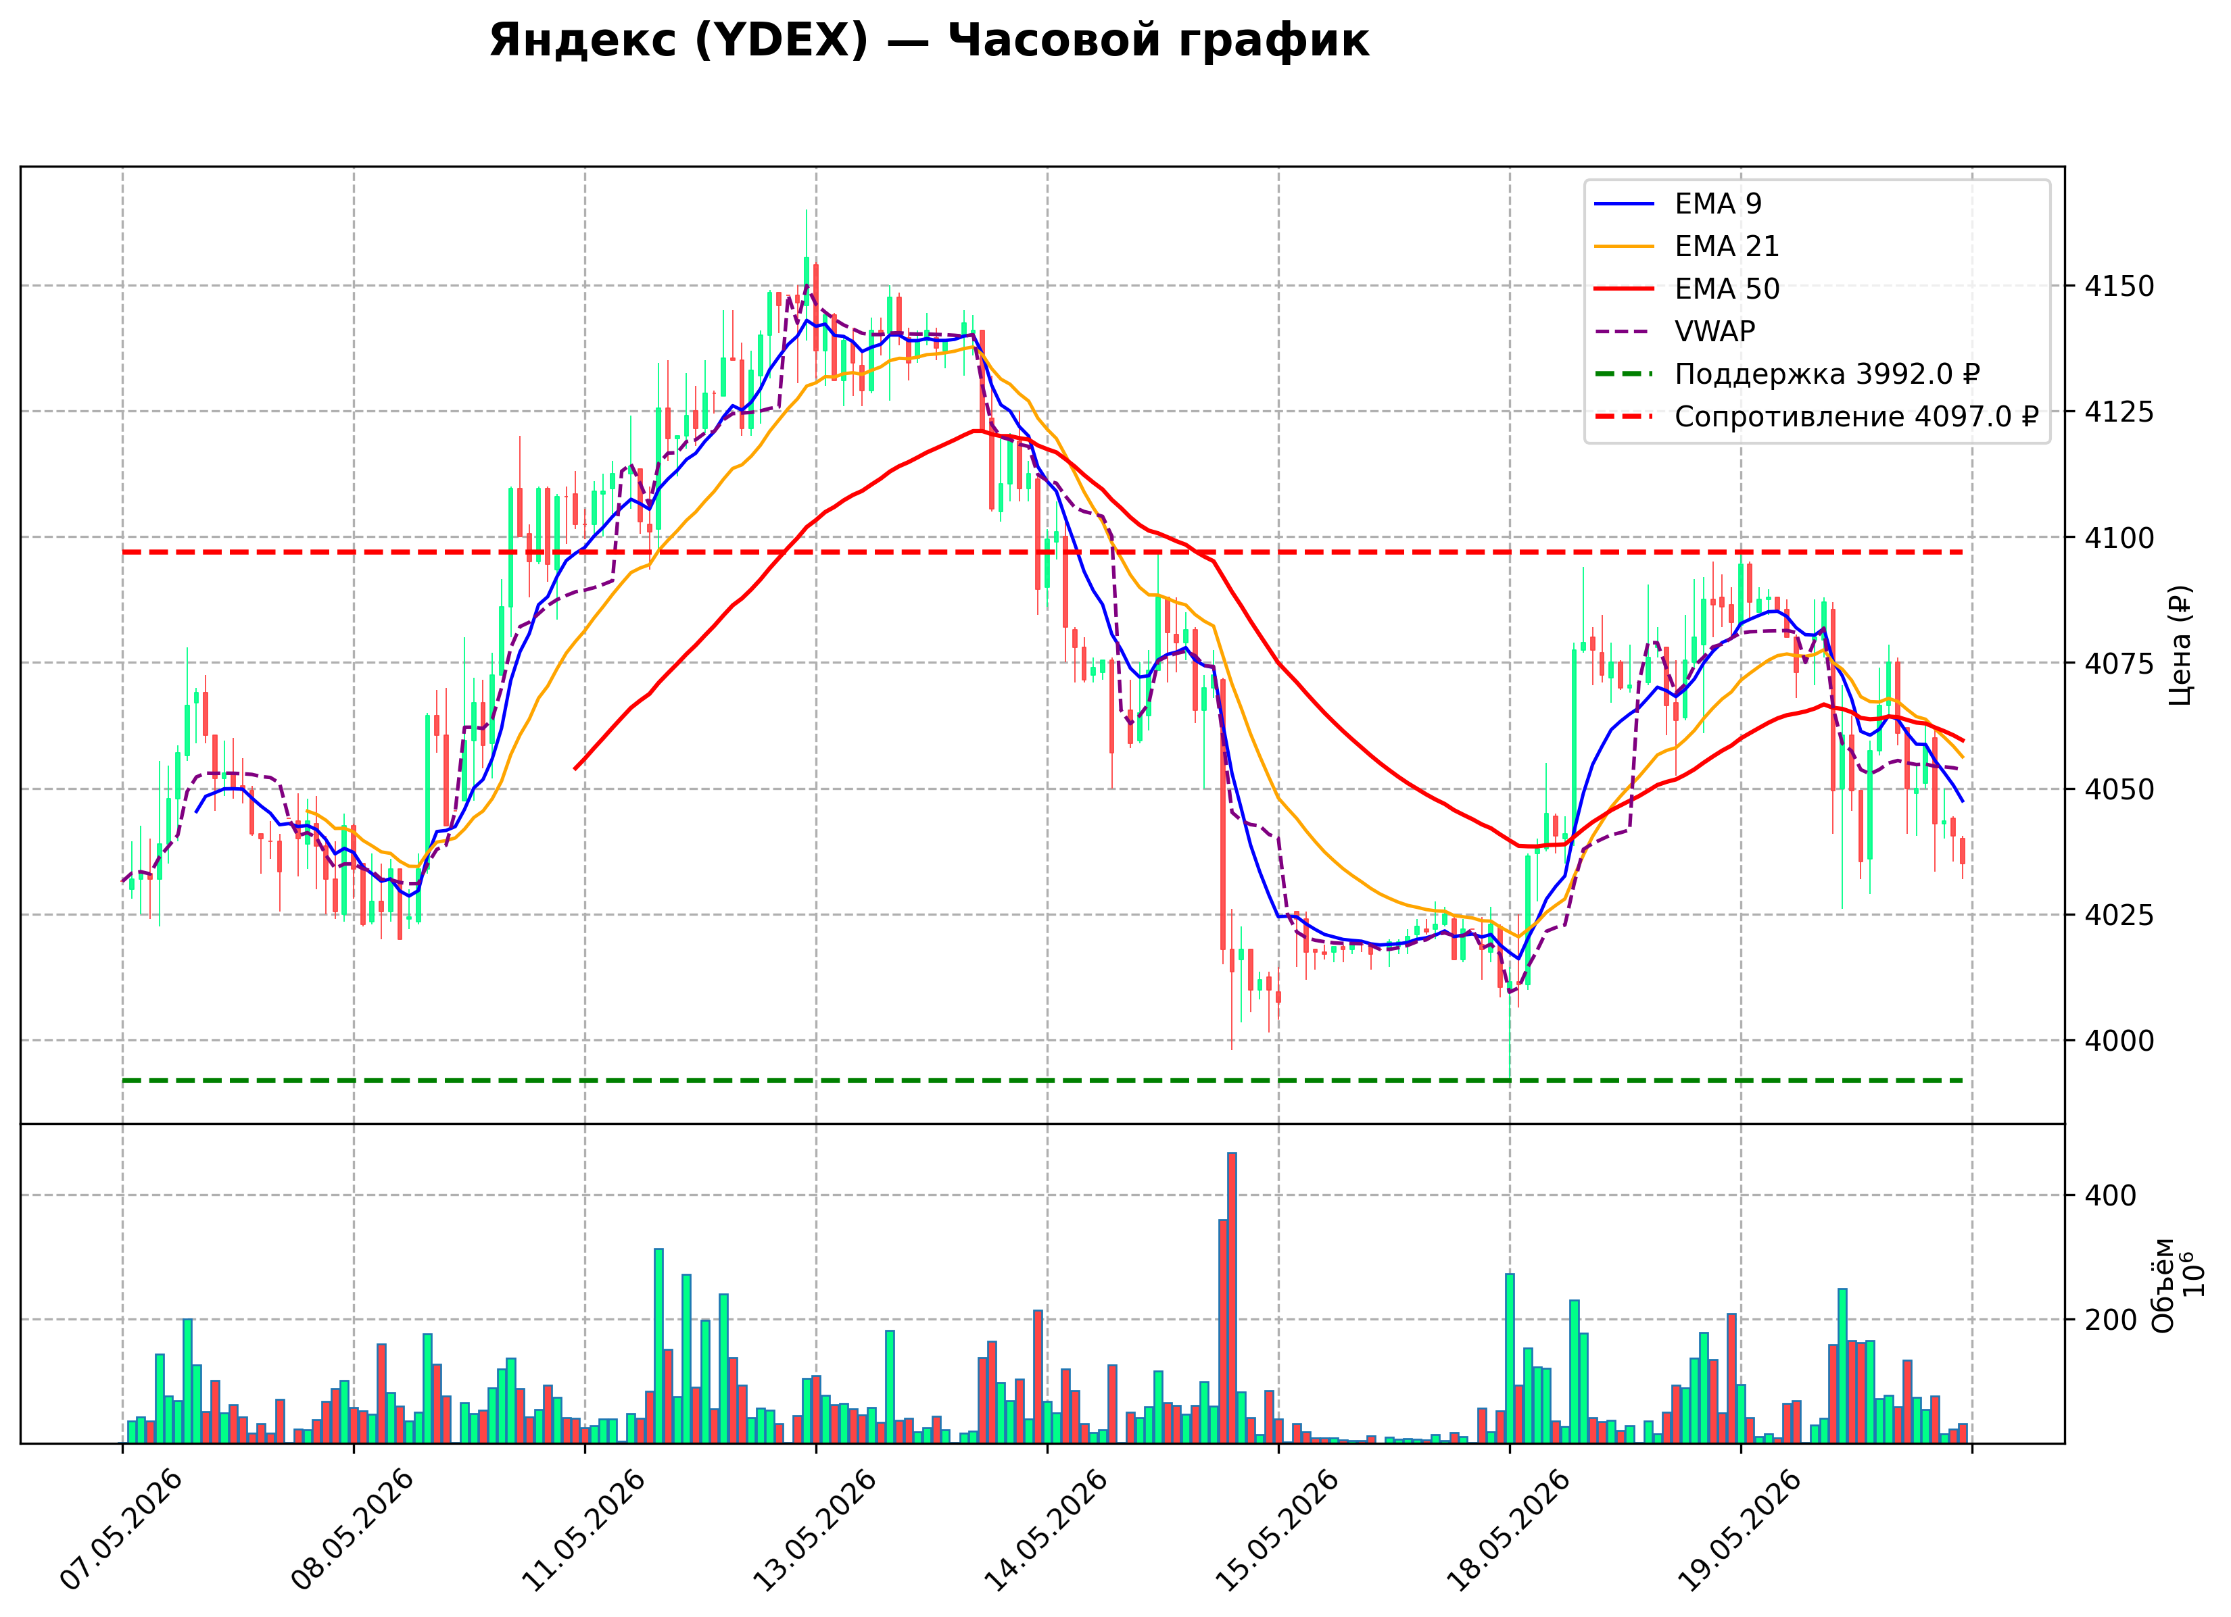
Task: Click the red dashed resistance legend sample
Action: click(1624, 417)
